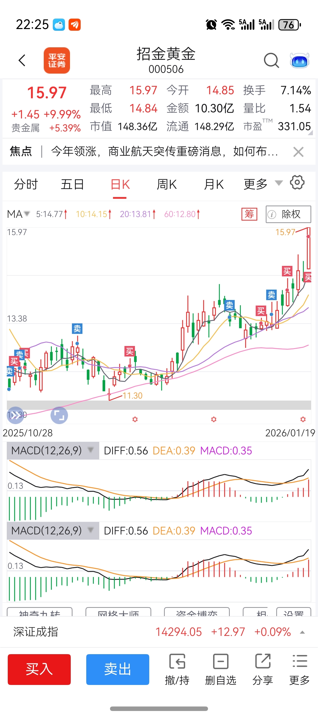Tap the 换手 7.14% value
This screenshot has height=716, width=318.
[x=295, y=90]
